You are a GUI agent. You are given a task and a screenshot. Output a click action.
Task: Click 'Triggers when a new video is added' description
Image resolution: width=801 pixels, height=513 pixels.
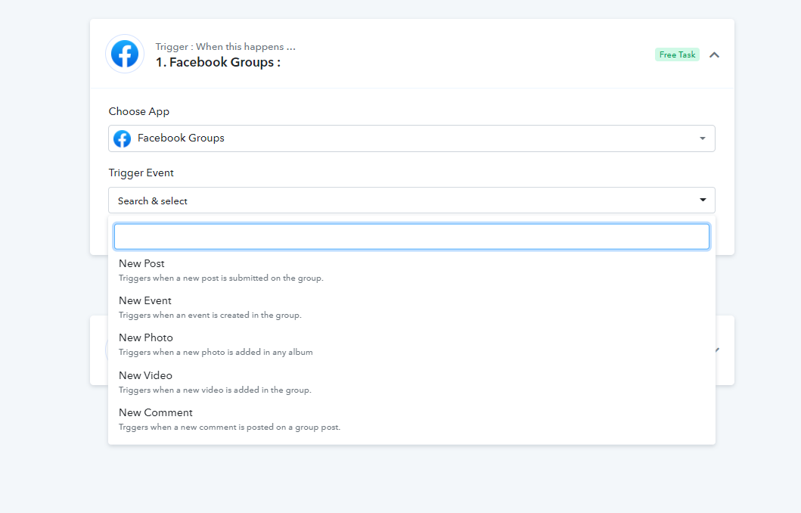(215, 390)
